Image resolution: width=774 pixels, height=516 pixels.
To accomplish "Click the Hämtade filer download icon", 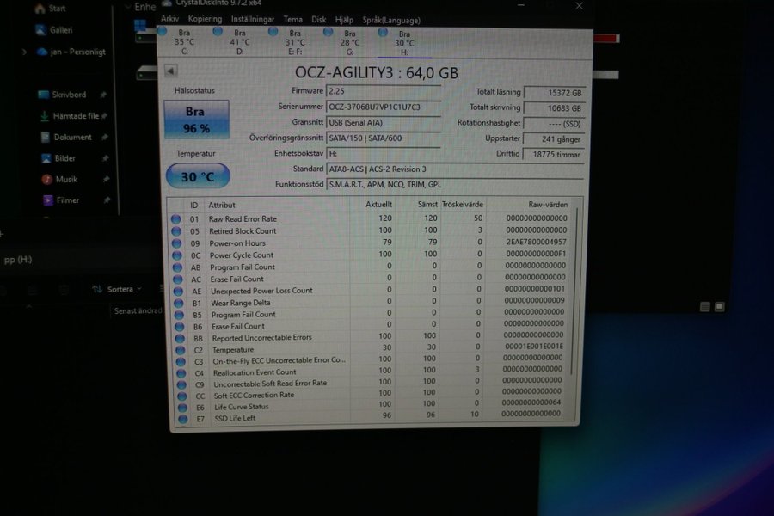I will tap(45, 116).
